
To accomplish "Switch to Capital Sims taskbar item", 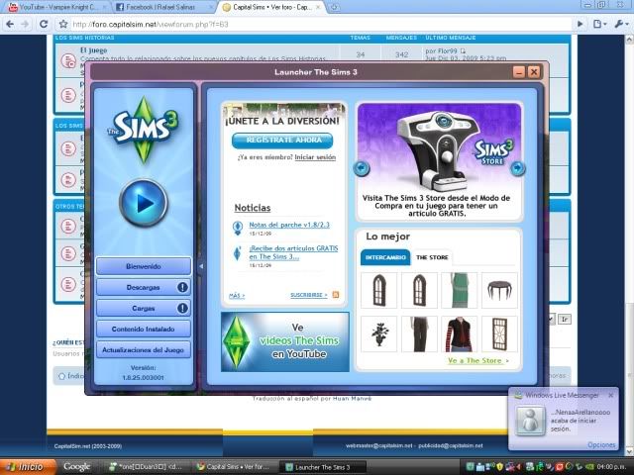I will coord(235,467).
